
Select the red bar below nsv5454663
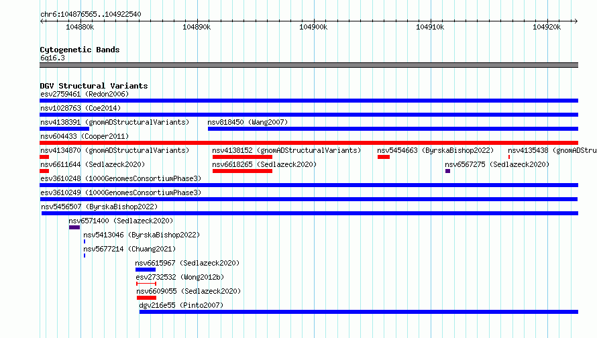pyautogui.click(x=384, y=157)
